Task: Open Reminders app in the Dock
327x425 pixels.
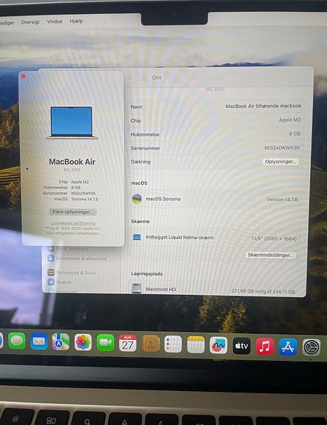Action: [x=173, y=344]
